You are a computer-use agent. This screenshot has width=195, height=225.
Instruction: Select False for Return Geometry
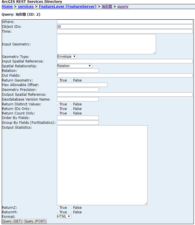point(71,81)
